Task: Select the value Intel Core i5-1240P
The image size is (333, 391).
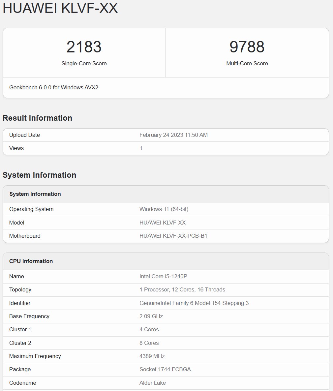Action: click(164, 276)
